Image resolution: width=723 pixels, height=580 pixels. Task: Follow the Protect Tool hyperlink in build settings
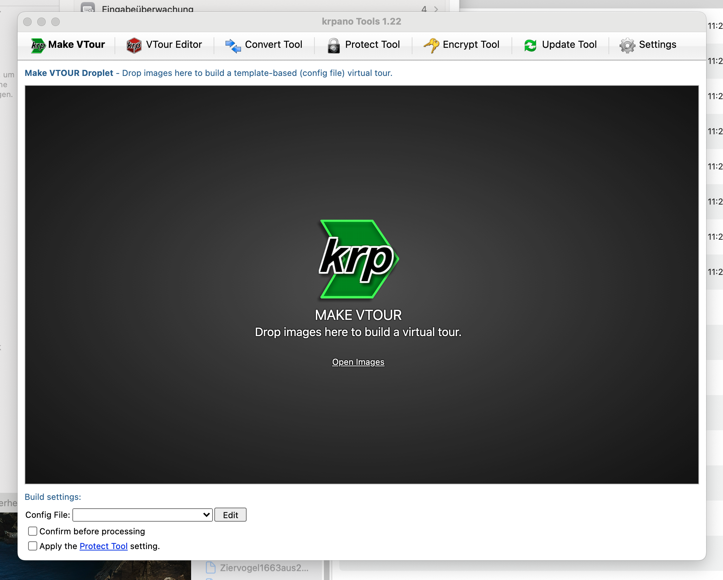(103, 546)
